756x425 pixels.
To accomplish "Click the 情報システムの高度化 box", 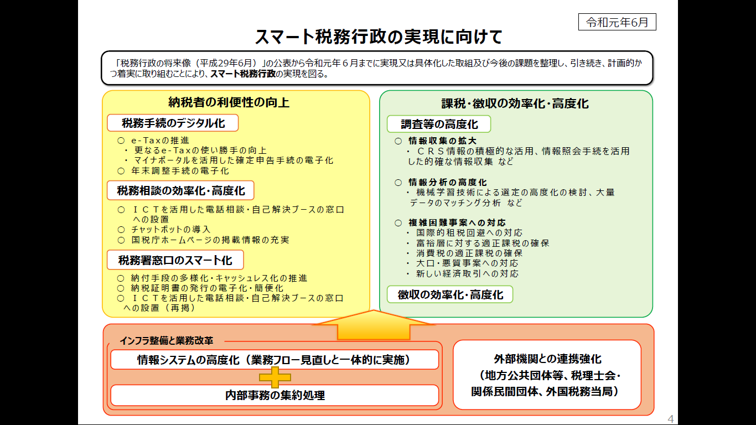I will [275, 360].
